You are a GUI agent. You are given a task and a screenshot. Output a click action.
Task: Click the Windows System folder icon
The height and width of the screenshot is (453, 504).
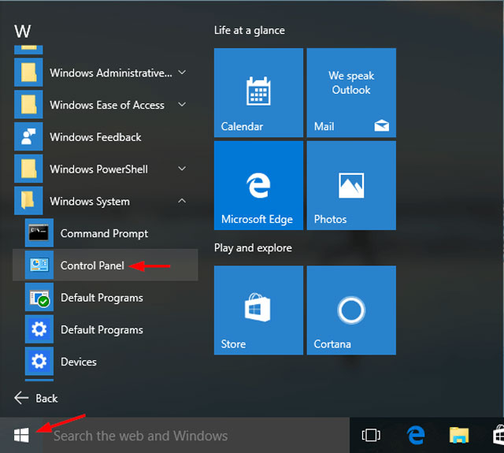(x=28, y=201)
